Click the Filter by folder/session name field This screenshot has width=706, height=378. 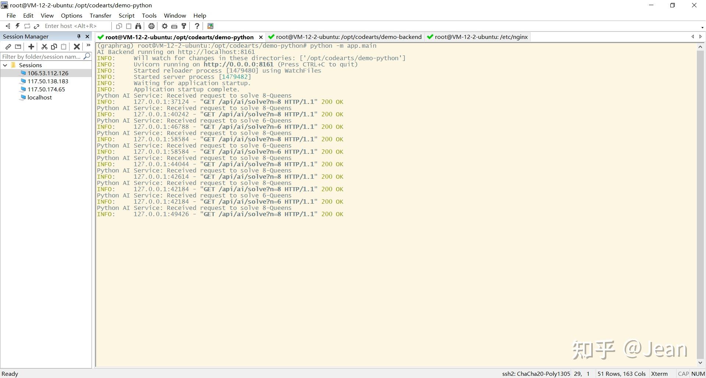click(42, 57)
